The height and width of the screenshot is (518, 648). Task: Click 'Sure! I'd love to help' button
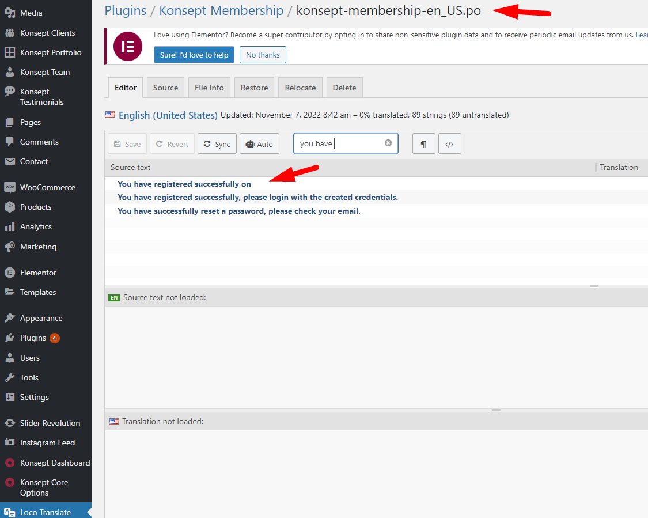(x=194, y=55)
